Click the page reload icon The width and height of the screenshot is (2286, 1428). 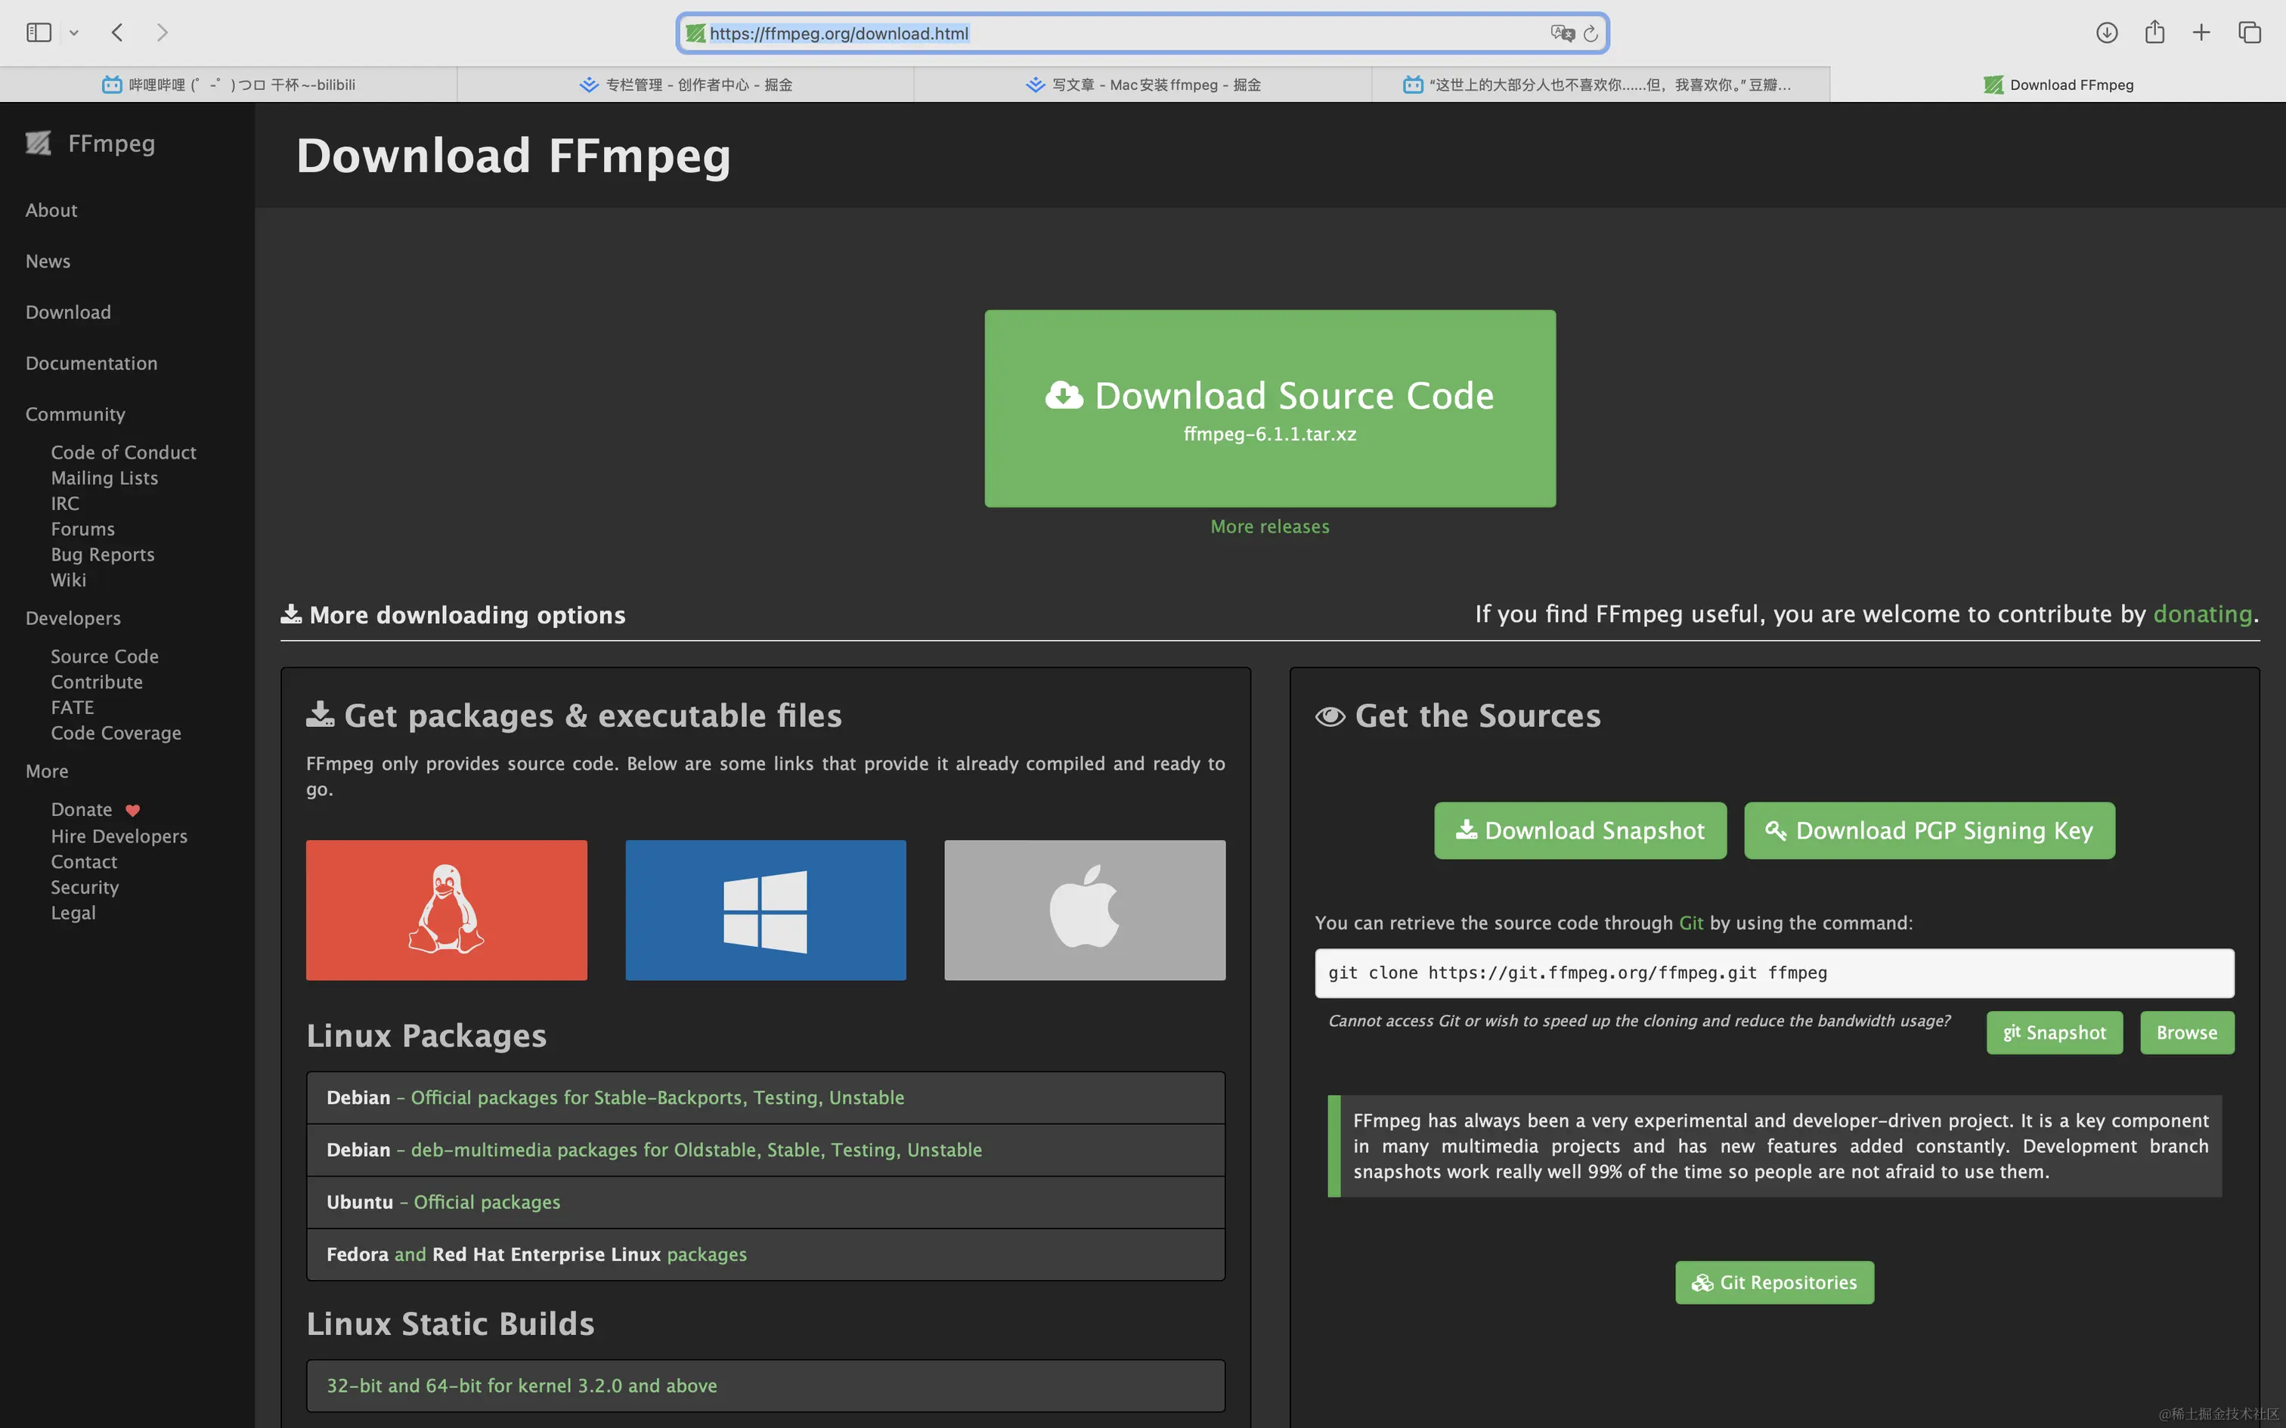(1591, 34)
